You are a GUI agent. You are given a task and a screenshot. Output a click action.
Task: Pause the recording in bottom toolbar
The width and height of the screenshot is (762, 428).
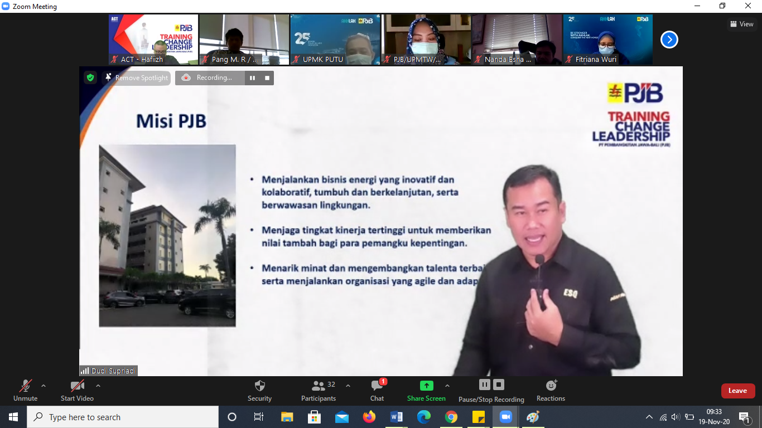click(x=484, y=385)
